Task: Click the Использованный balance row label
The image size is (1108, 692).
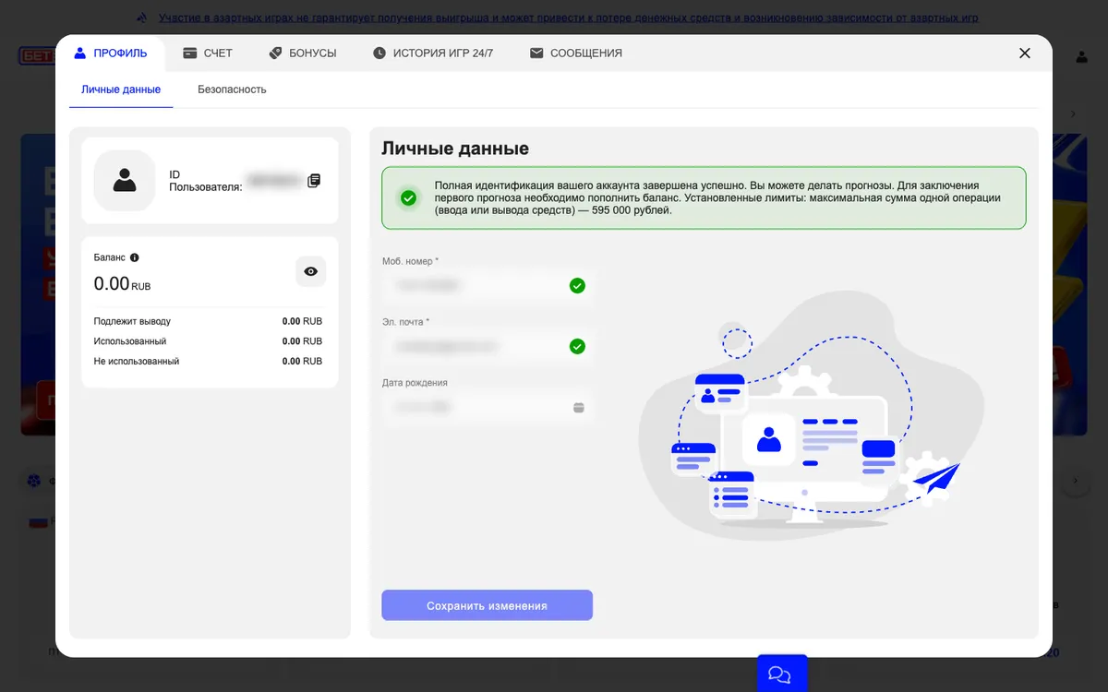Action: (130, 341)
